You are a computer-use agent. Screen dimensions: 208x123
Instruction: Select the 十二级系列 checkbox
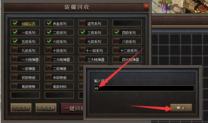pos(116,50)
